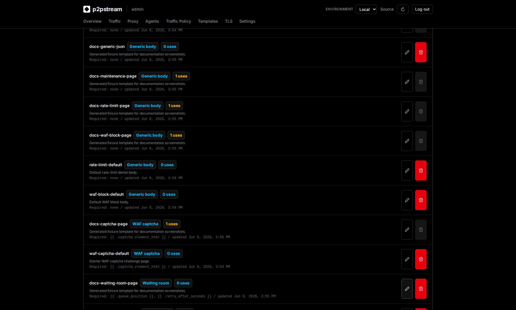
Task: Edit the docs-captcha-page template
Action: click(407, 230)
